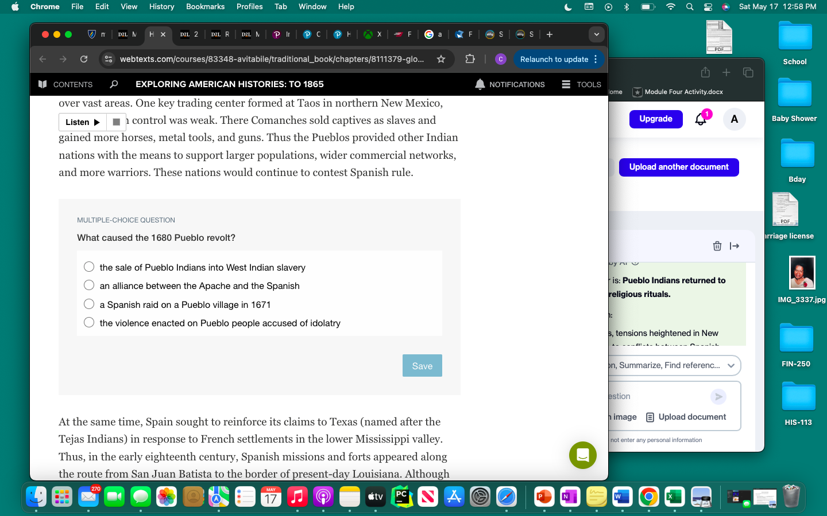Open Microsoft Word from the Dock

(622, 497)
